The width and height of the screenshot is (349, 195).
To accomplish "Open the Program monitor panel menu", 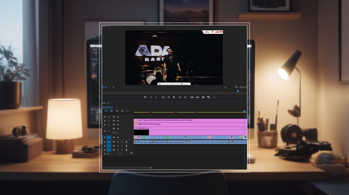I will 109,26.
